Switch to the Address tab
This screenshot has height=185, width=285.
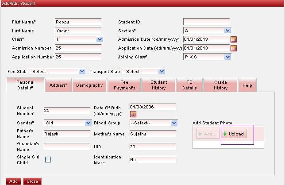click(x=58, y=85)
